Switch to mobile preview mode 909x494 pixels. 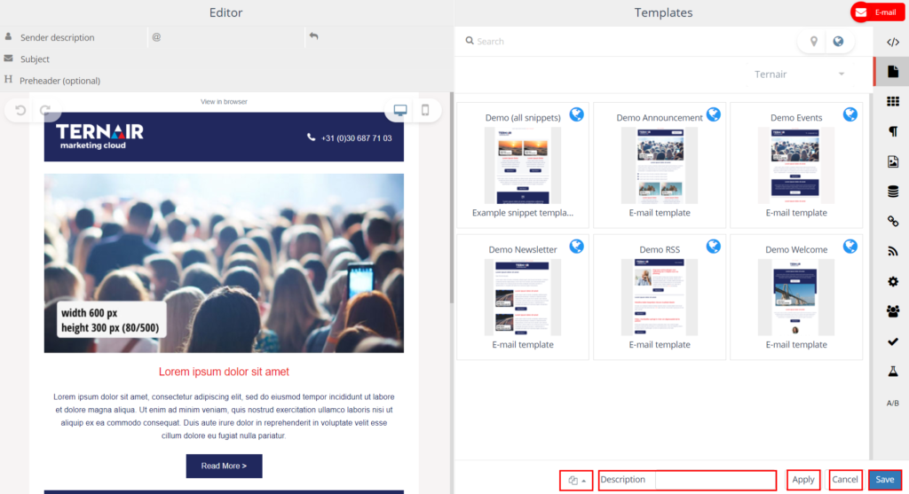[425, 110]
